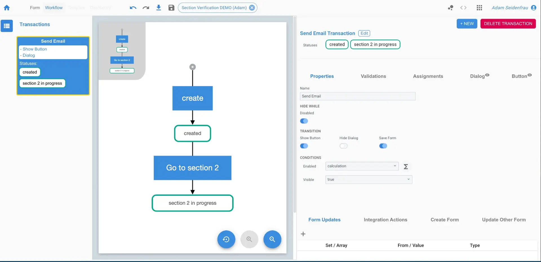Click the sigma calculation icon next to Enabled
This screenshot has width=541, height=262.
click(406, 166)
